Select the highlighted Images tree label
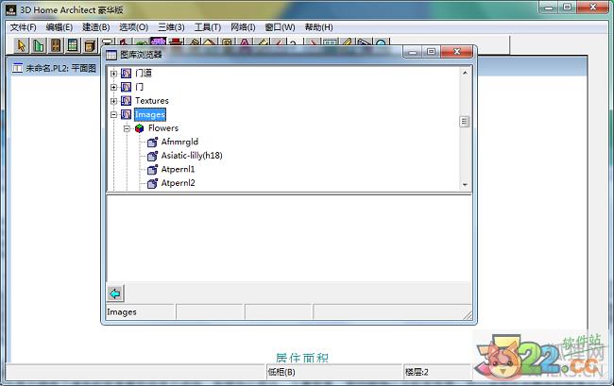 [150, 114]
